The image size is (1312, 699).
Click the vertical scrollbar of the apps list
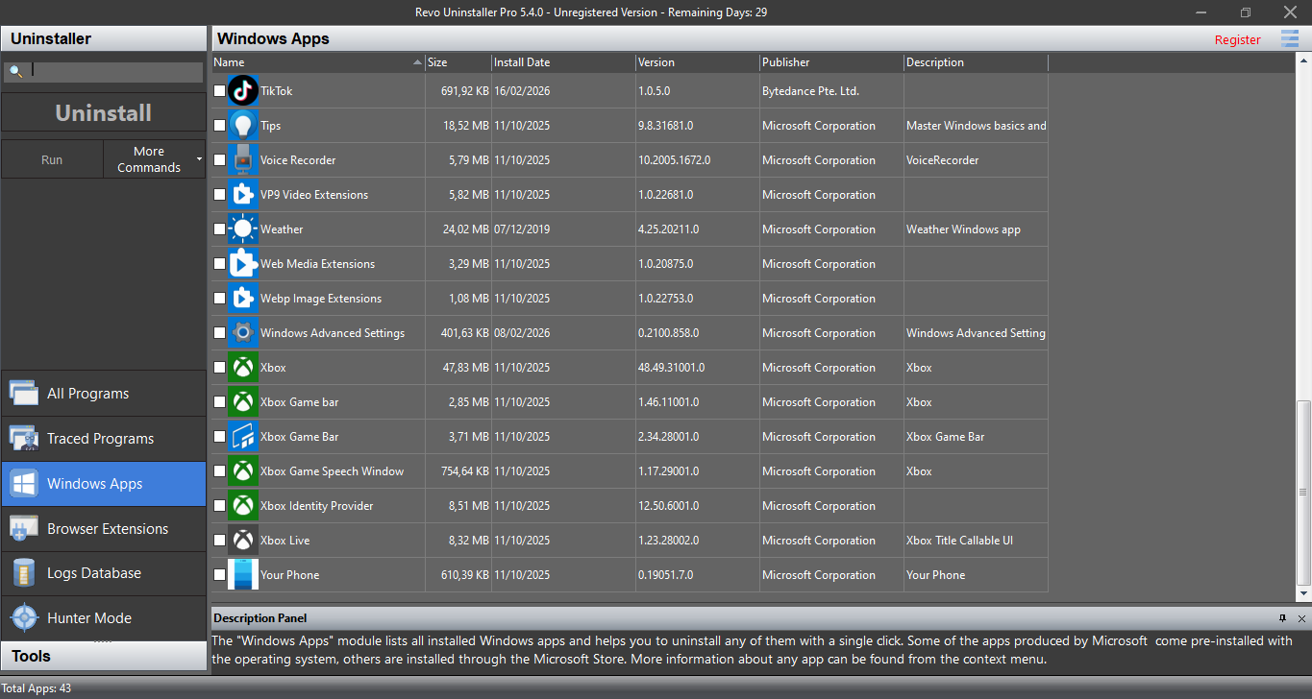(x=1303, y=490)
